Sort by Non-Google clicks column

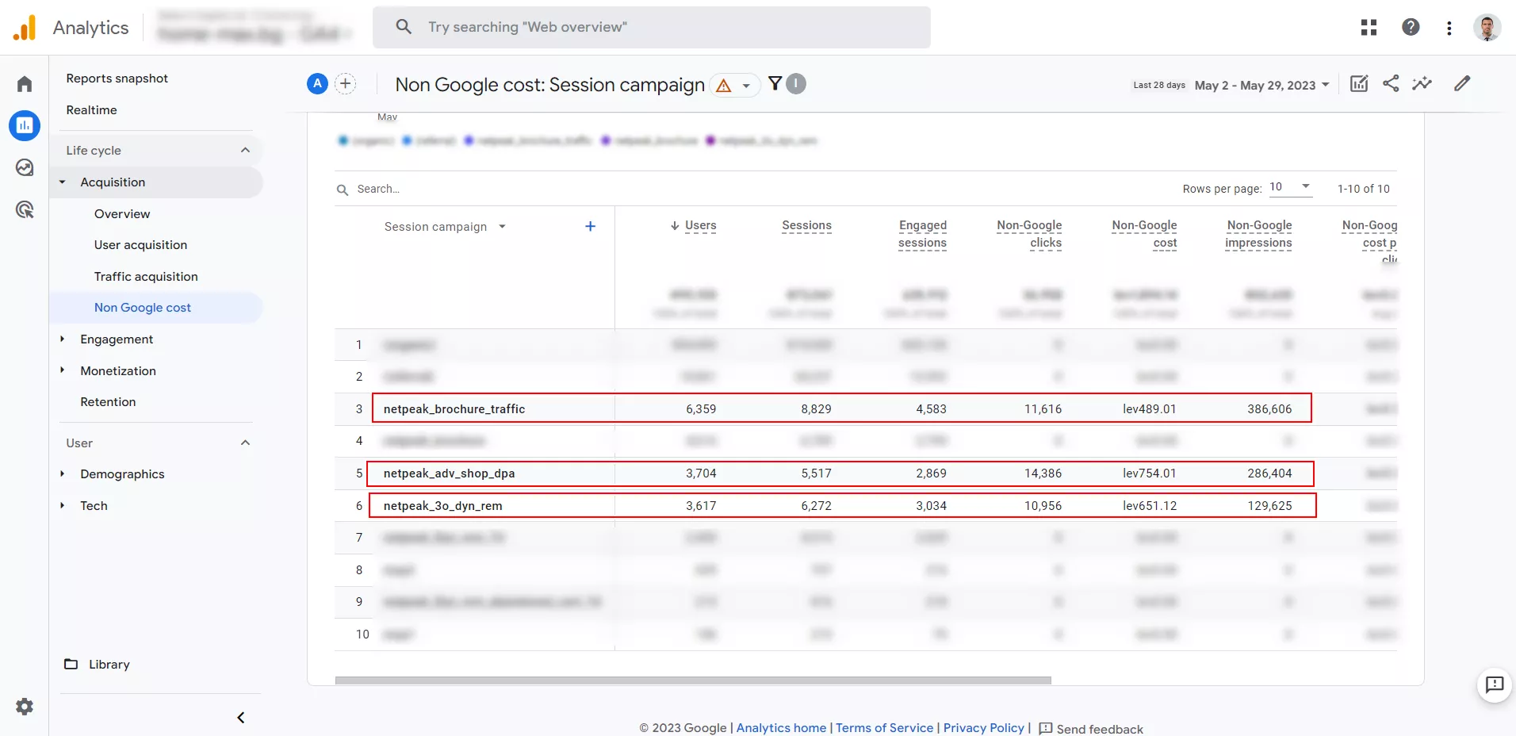[x=1029, y=234]
